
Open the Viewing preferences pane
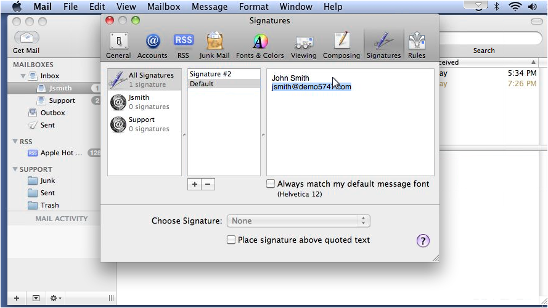[x=303, y=46]
